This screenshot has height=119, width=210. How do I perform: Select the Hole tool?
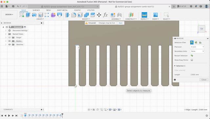coord(41,15)
